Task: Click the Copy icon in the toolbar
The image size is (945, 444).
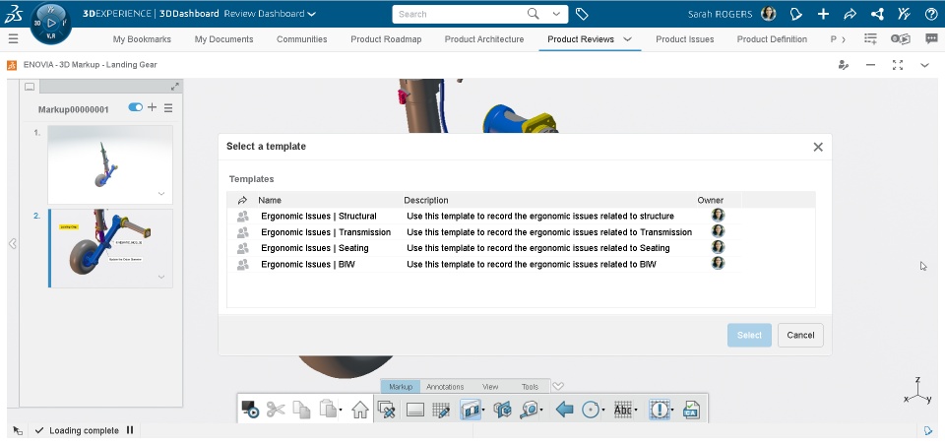Action: [301, 410]
